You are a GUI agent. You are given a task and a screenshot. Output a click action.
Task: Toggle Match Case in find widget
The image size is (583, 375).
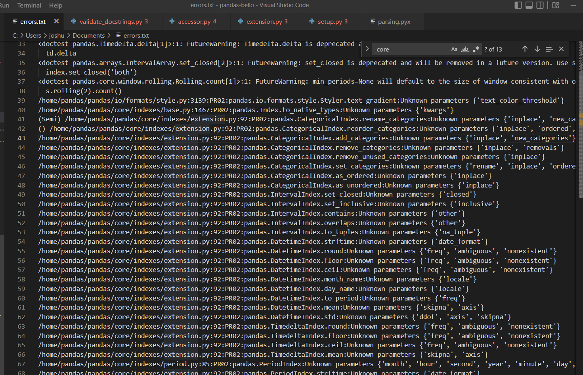tap(454, 49)
